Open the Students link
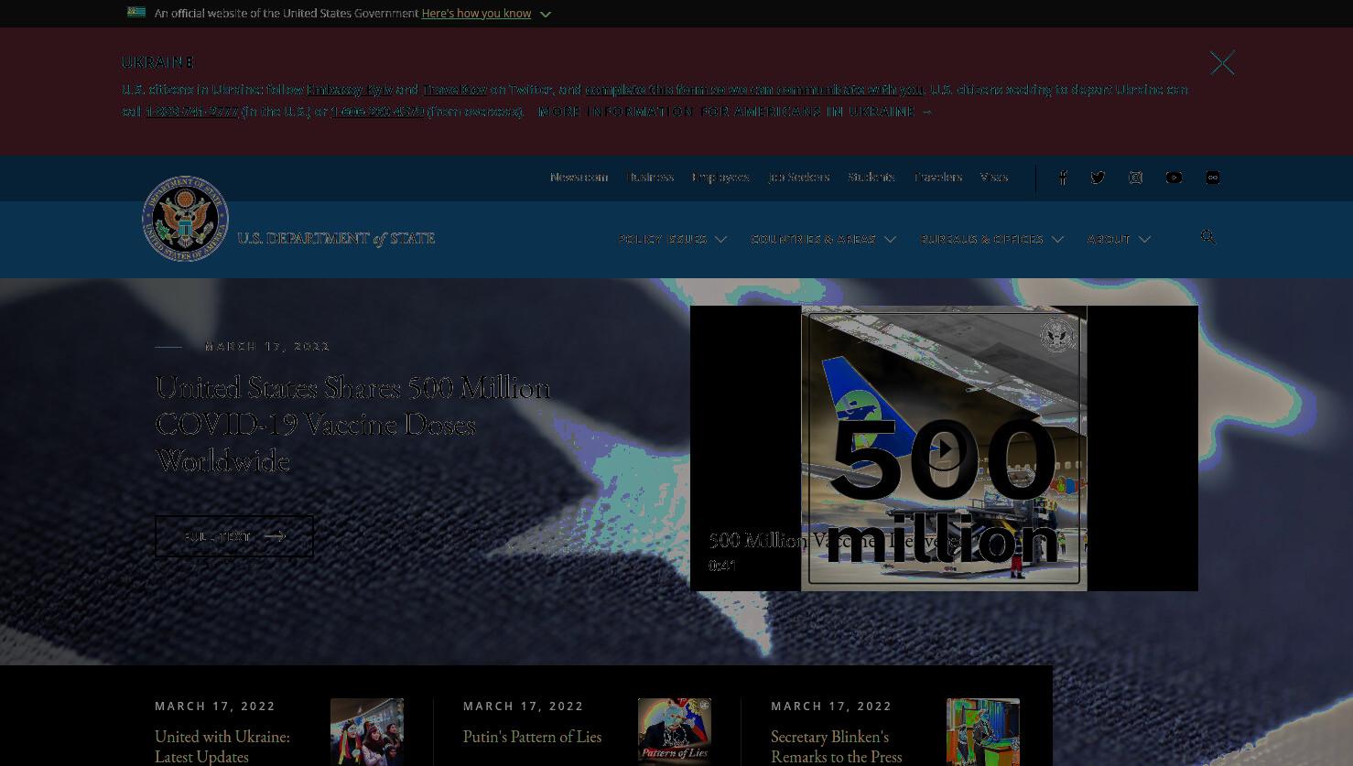Viewport: 1353px width, 766px height. pos(871,178)
